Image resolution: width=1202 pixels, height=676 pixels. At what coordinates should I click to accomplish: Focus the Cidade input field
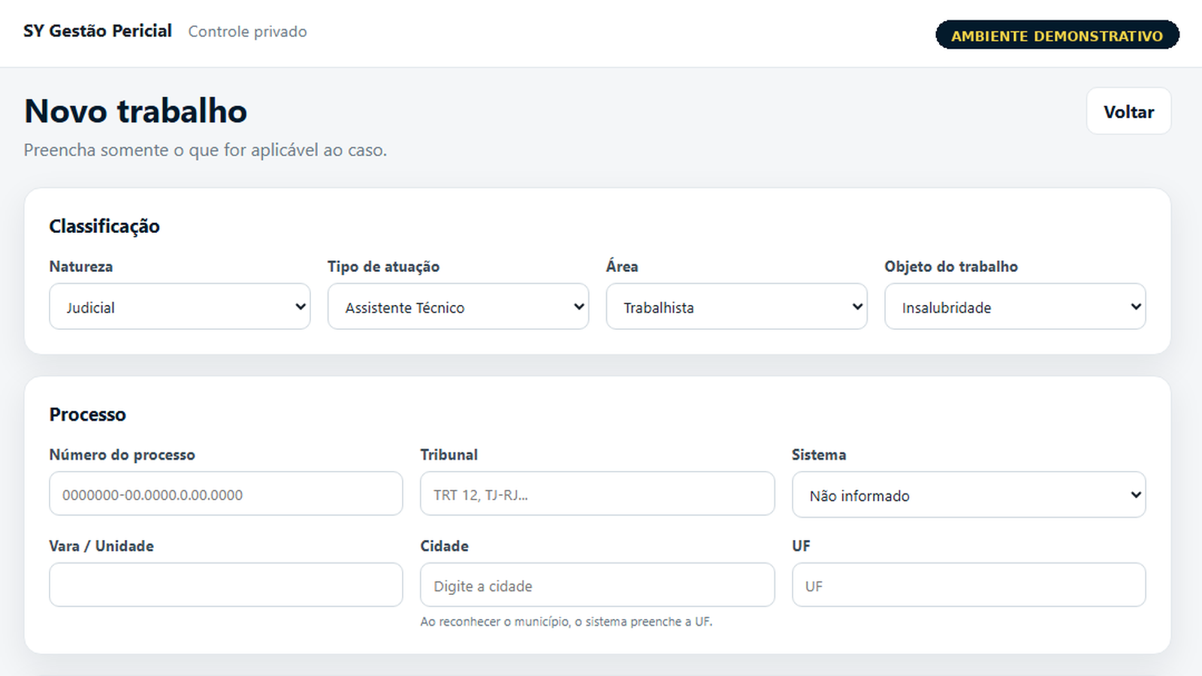click(x=597, y=584)
